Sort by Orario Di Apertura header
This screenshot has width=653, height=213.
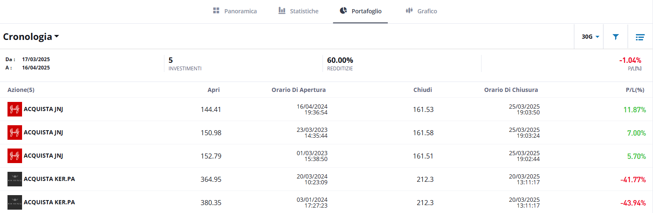coord(298,90)
